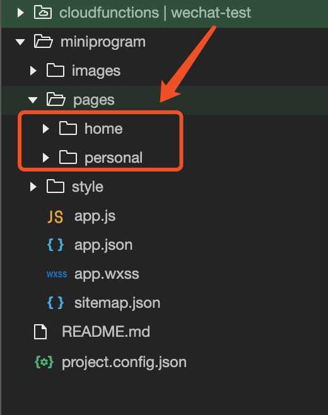The width and height of the screenshot is (328, 415).
Task: Select the personal folder name
Action: pyautogui.click(x=114, y=158)
